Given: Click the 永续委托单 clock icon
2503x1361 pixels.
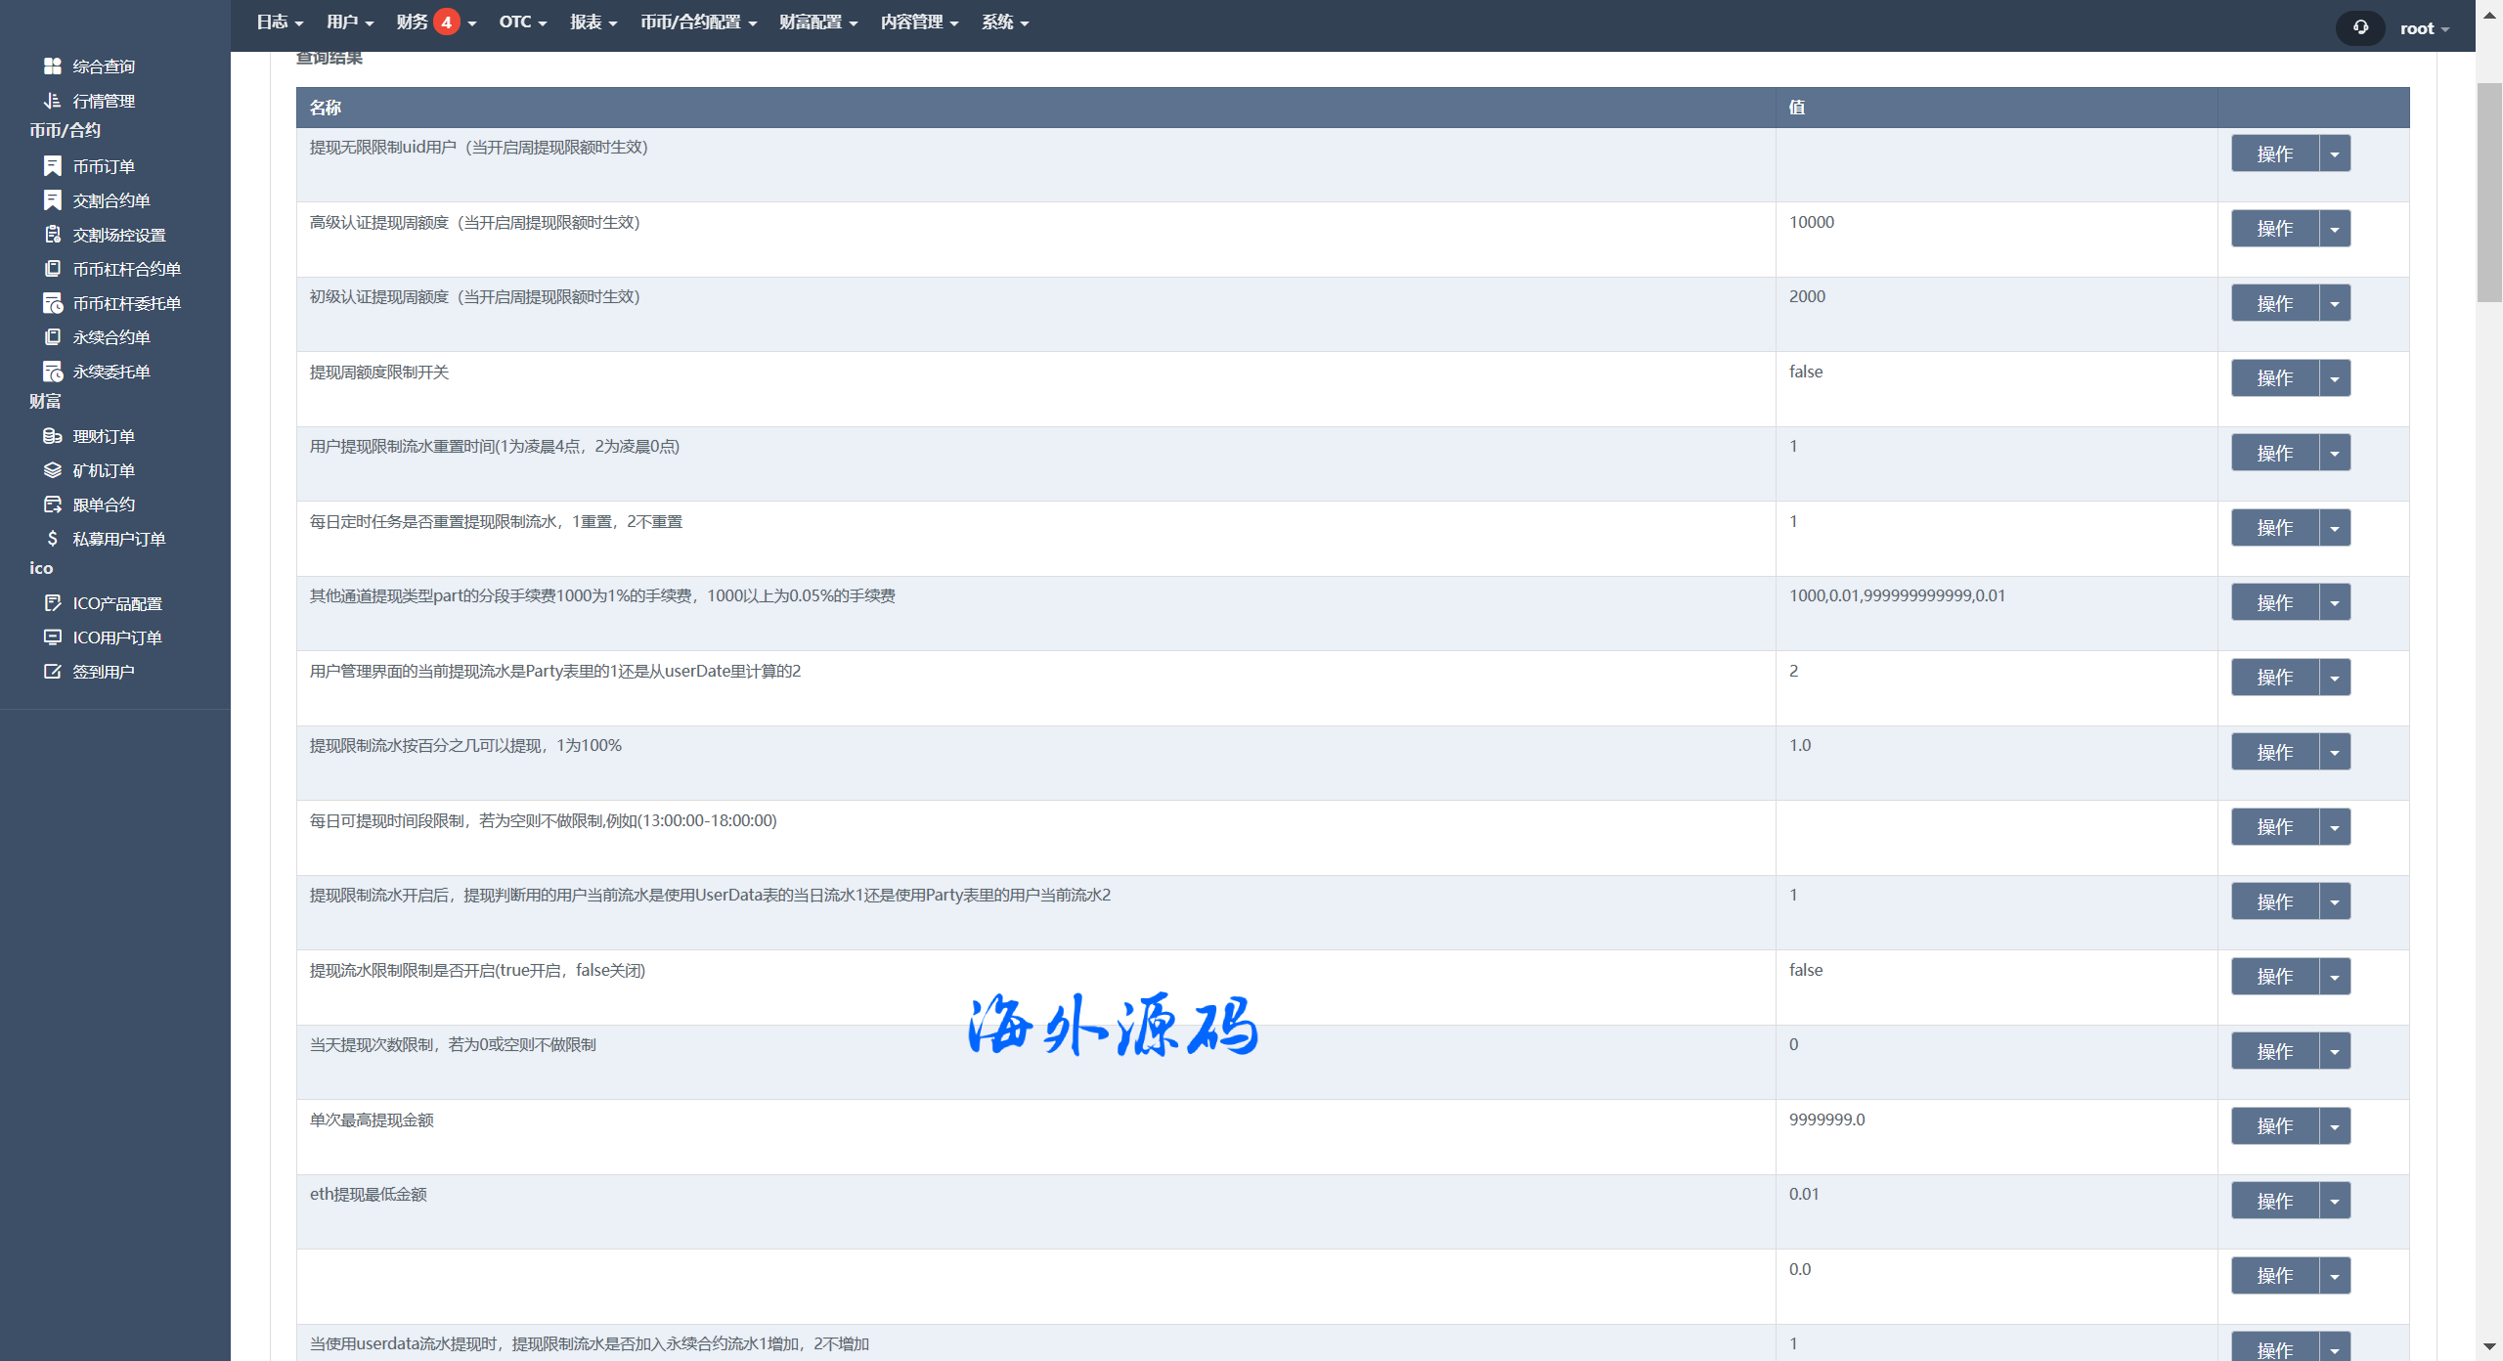Looking at the screenshot, I should tap(53, 372).
